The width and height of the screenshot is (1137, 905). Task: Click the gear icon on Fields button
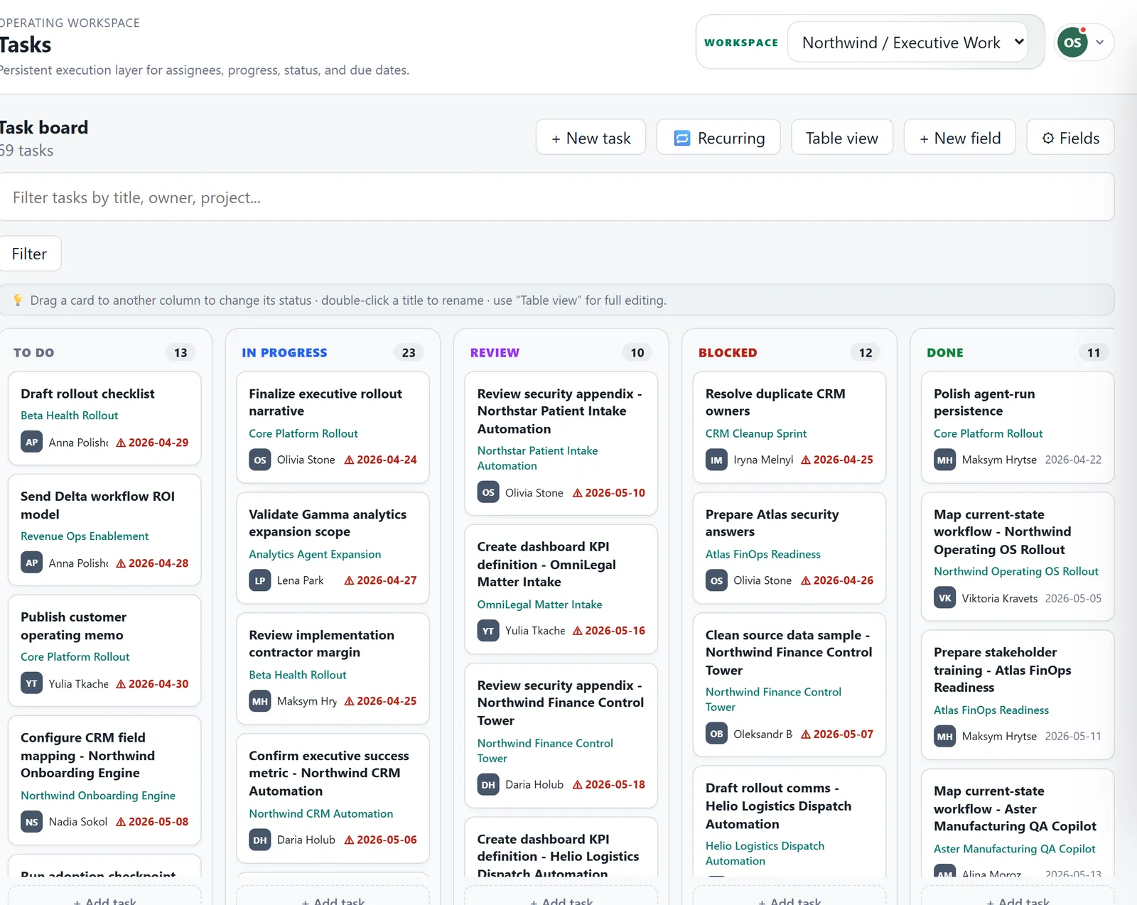(1047, 138)
